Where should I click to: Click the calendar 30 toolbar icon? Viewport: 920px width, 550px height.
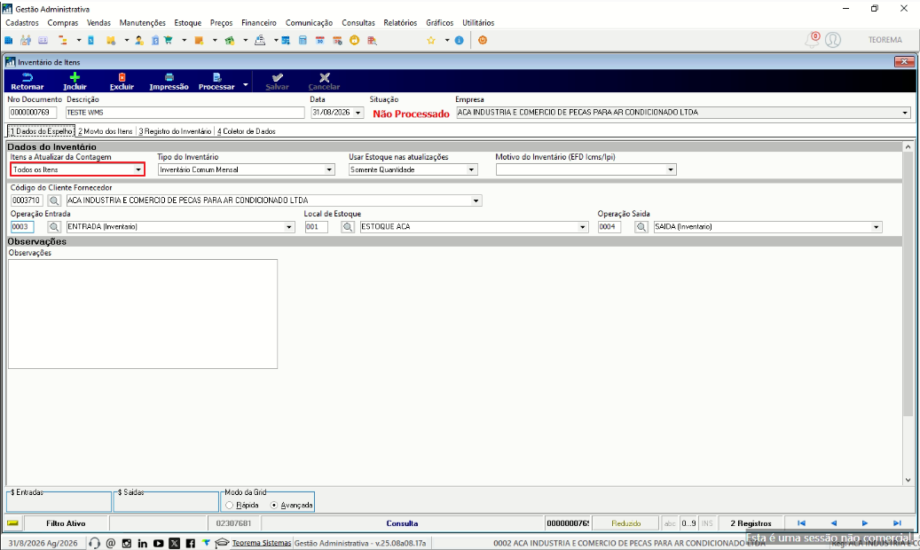319,41
